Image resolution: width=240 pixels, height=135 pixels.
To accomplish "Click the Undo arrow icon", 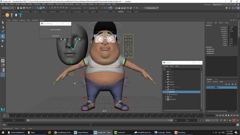I will click(27, 8).
